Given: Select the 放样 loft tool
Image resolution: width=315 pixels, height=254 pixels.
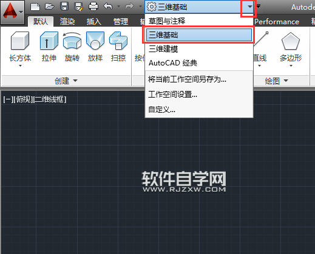Looking at the screenshot, I should coord(95,47).
